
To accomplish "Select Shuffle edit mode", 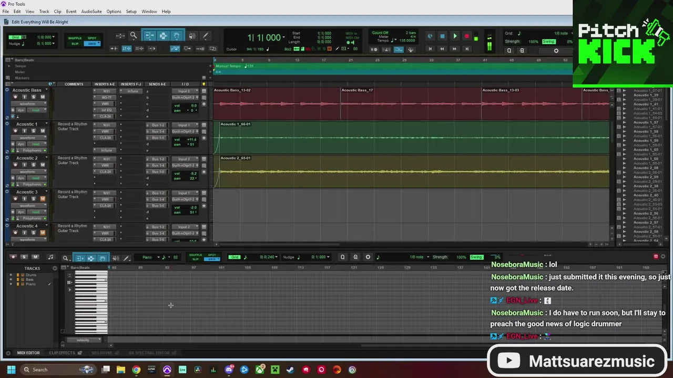I will [x=75, y=38].
